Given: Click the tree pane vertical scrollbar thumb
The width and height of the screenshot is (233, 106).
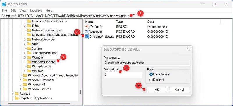Looking at the screenshot, I should point(80,92).
